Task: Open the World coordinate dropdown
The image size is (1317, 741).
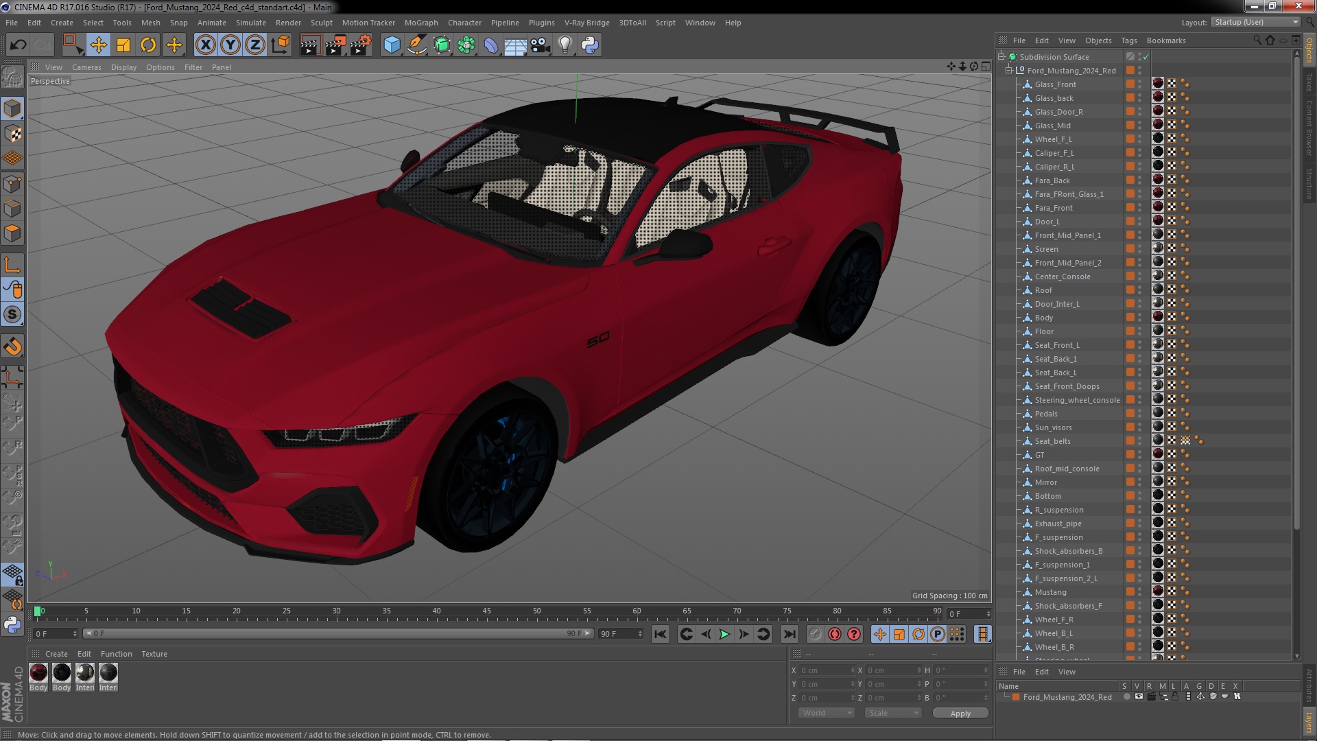Action: 827,713
